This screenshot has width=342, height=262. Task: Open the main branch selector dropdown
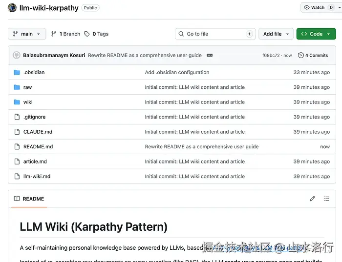(x=27, y=34)
